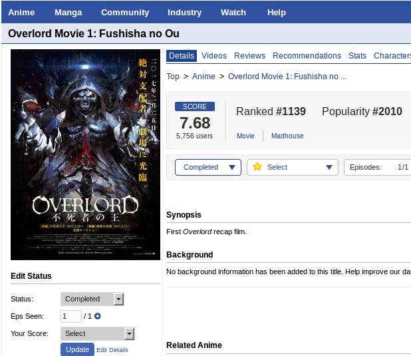The height and width of the screenshot is (356, 411).
Task: Open the Watch menu
Action: coord(233,13)
